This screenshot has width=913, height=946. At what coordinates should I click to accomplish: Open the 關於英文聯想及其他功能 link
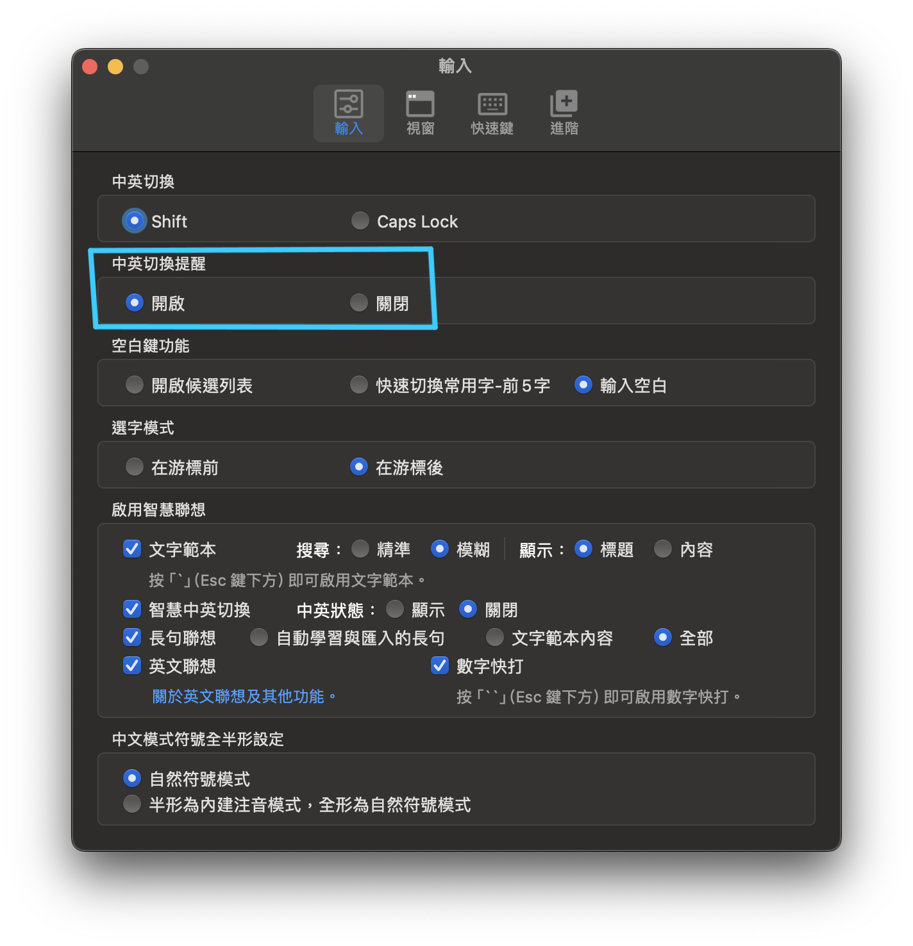tap(244, 697)
